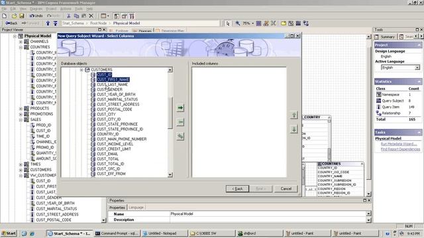Viewport: 424px width, 238px height.
Task: Click Start_Schema in the breadcrumb path
Action: (73, 23)
